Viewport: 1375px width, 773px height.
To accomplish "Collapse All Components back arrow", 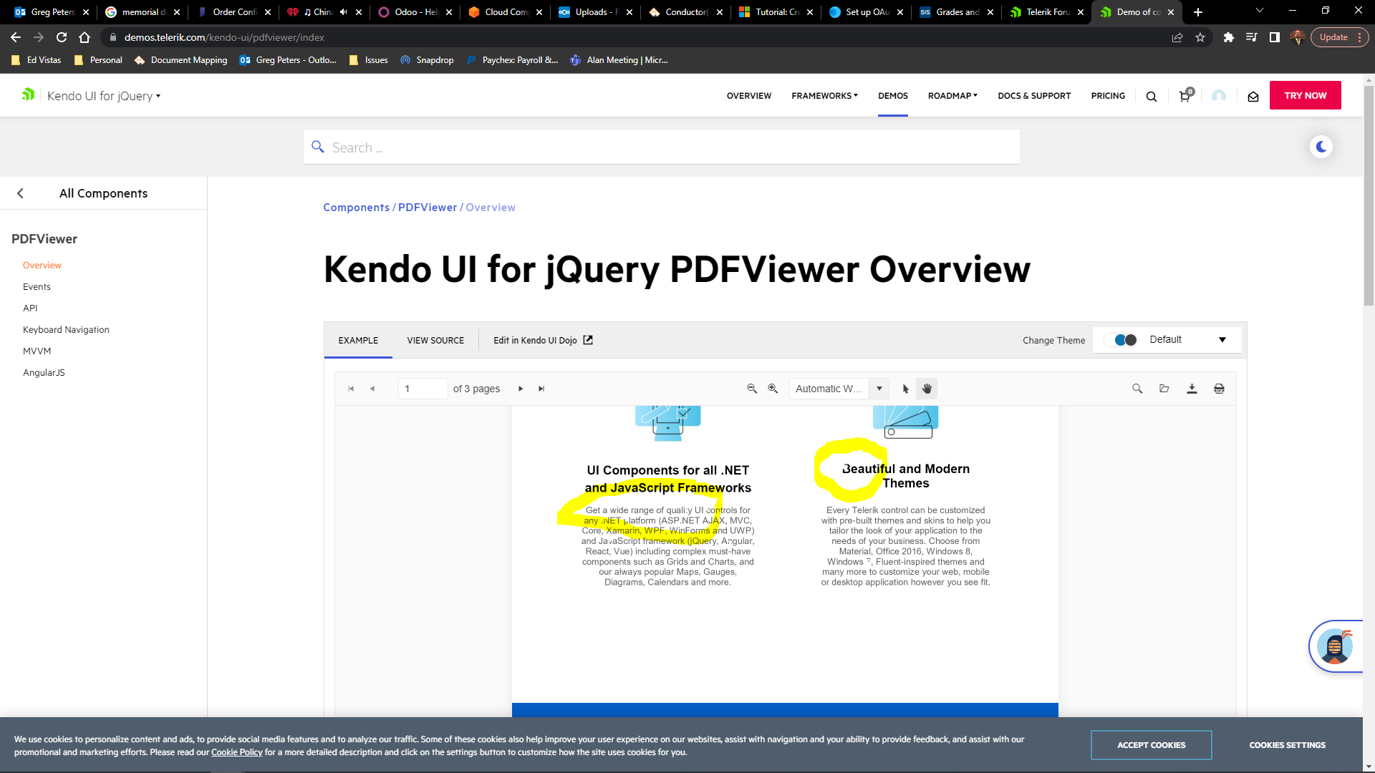I will [x=21, y=193].
